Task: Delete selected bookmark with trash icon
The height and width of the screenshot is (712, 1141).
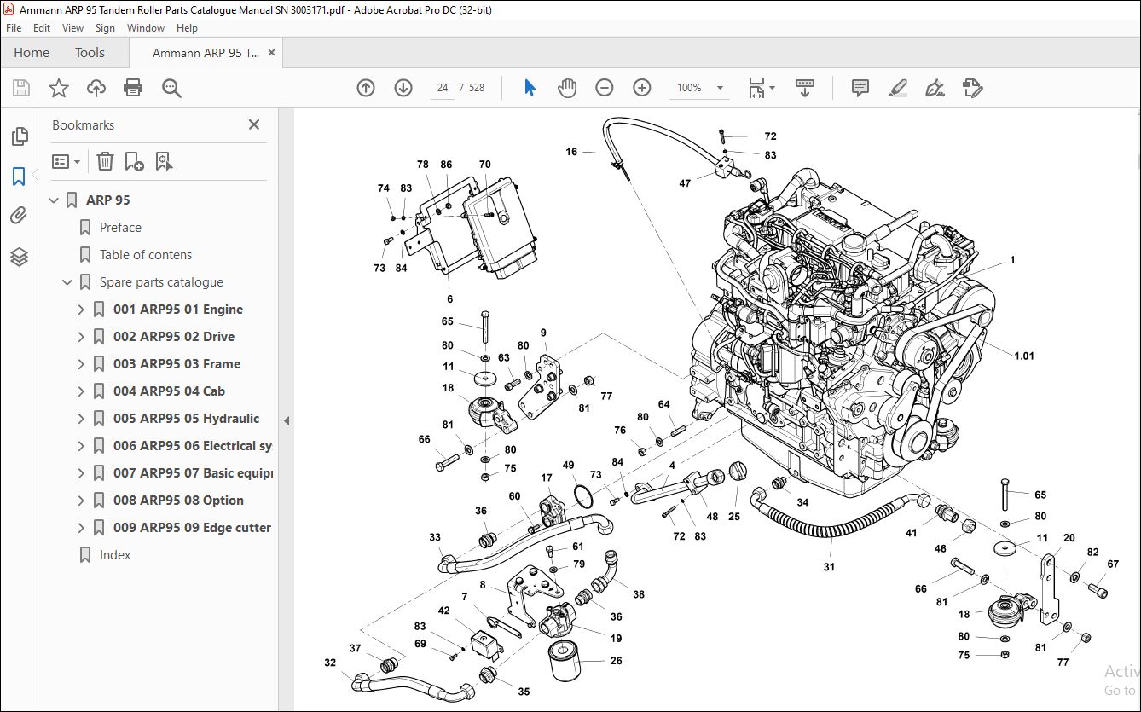Action: (105, 161)
